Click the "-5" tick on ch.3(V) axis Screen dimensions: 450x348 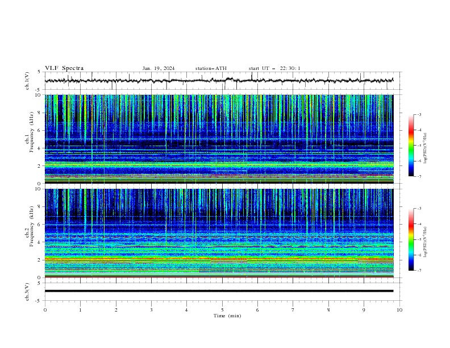(x=38, y=301)
